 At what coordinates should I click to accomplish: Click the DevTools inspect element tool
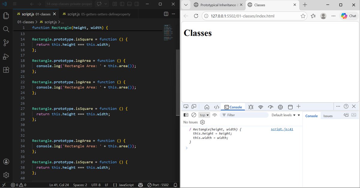click(186, 107)
